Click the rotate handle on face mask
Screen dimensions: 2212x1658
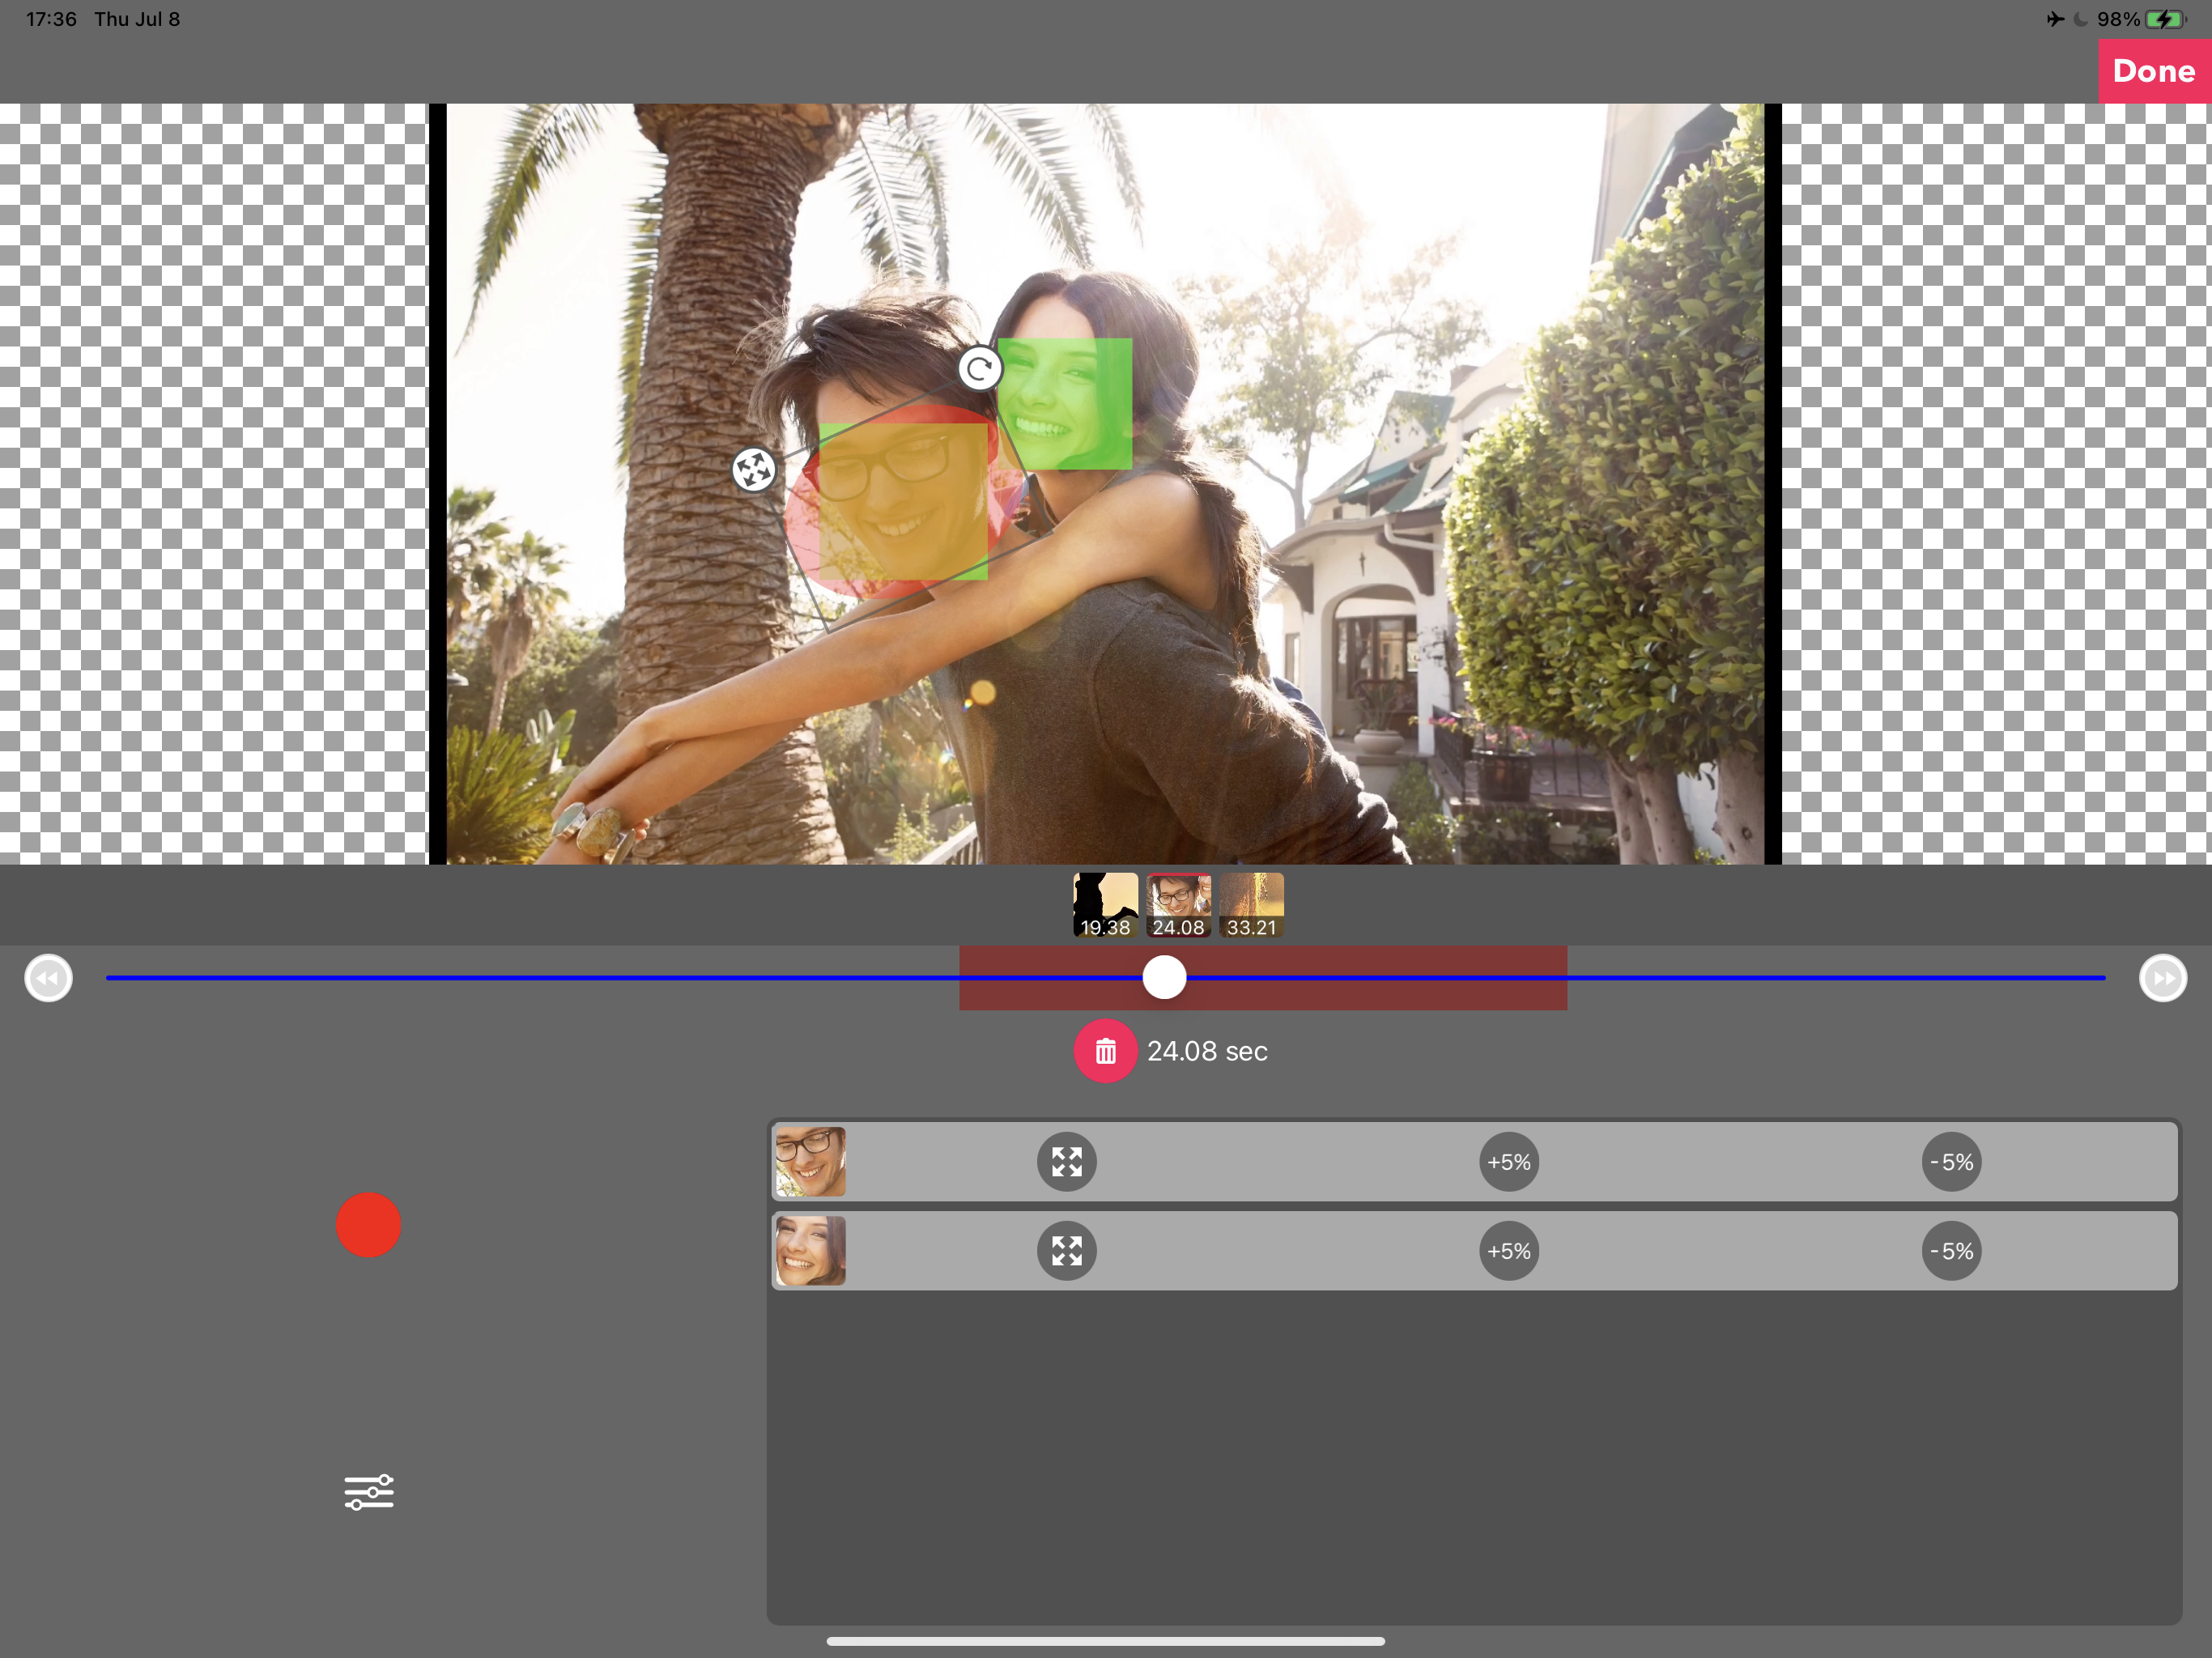[x=979, y=368]
